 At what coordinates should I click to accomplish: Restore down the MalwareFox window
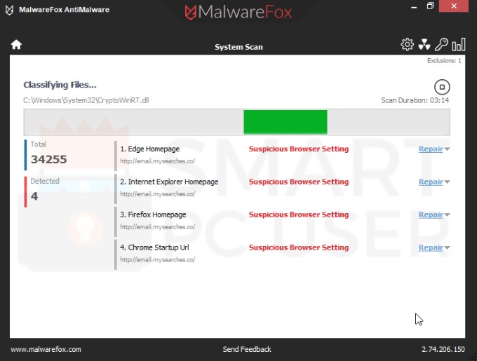pyautogui.click(x=430, y=6)
